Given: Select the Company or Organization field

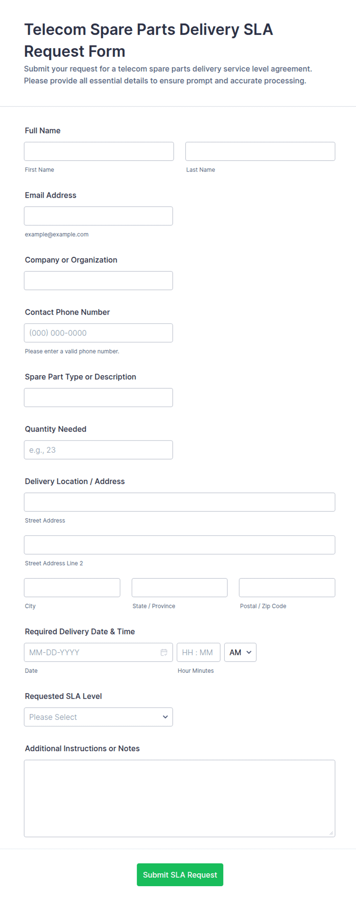Looking at the screenshot, I should coord(98,281).
